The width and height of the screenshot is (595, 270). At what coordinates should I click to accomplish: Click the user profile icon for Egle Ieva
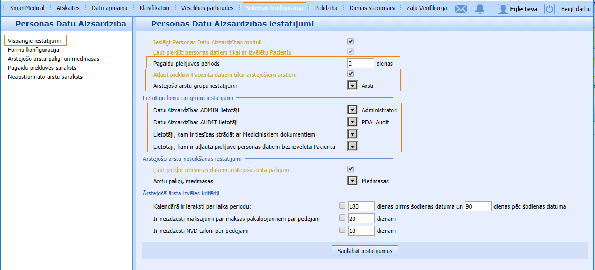502,9
